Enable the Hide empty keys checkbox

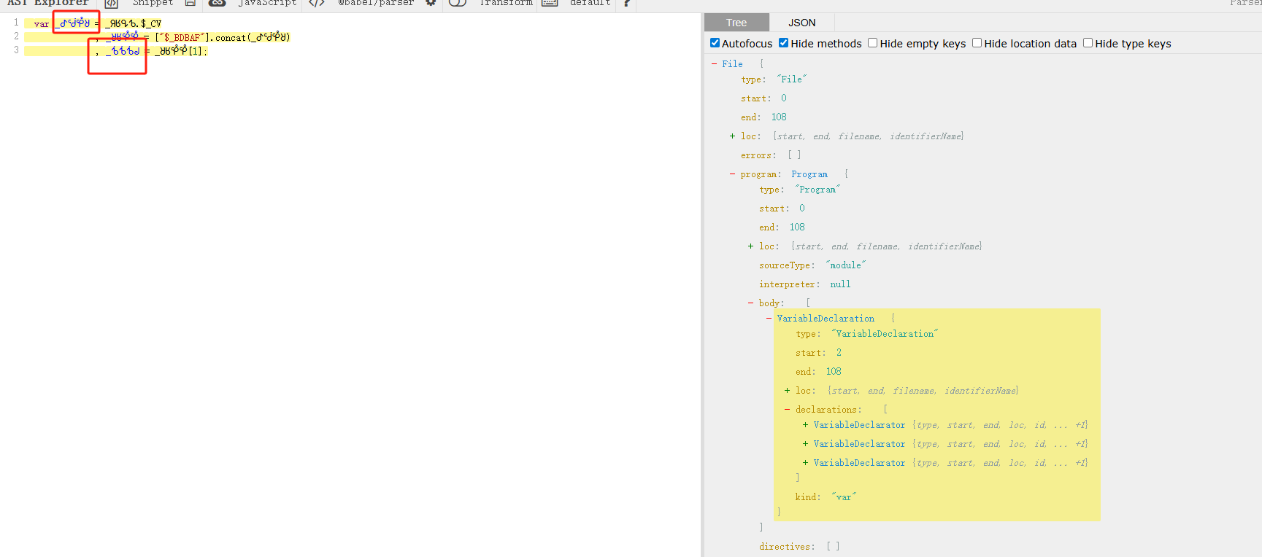tap(873, 43)
